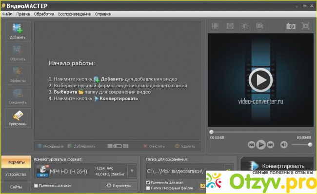The width and height of the screenshot is (317, 194).
Task: Expand the MP4 HD format dropdown arrow
Action: click(x=132, y=171)
